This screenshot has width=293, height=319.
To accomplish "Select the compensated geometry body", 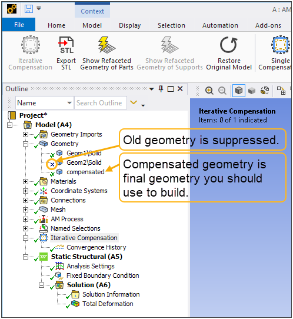I will tap(85, 172).
